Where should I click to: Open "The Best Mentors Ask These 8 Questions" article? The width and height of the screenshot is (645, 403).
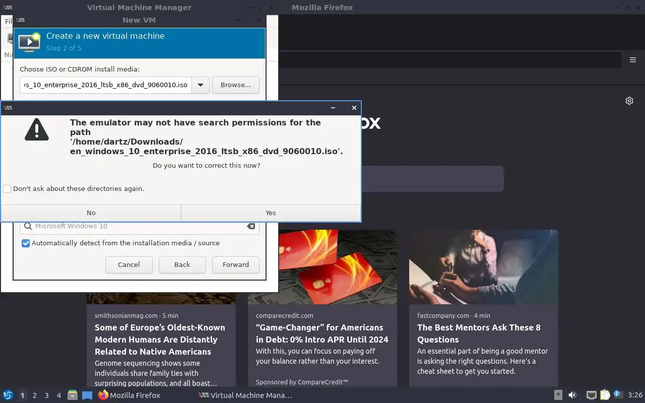pyautogui.click(x=479, y=333)
